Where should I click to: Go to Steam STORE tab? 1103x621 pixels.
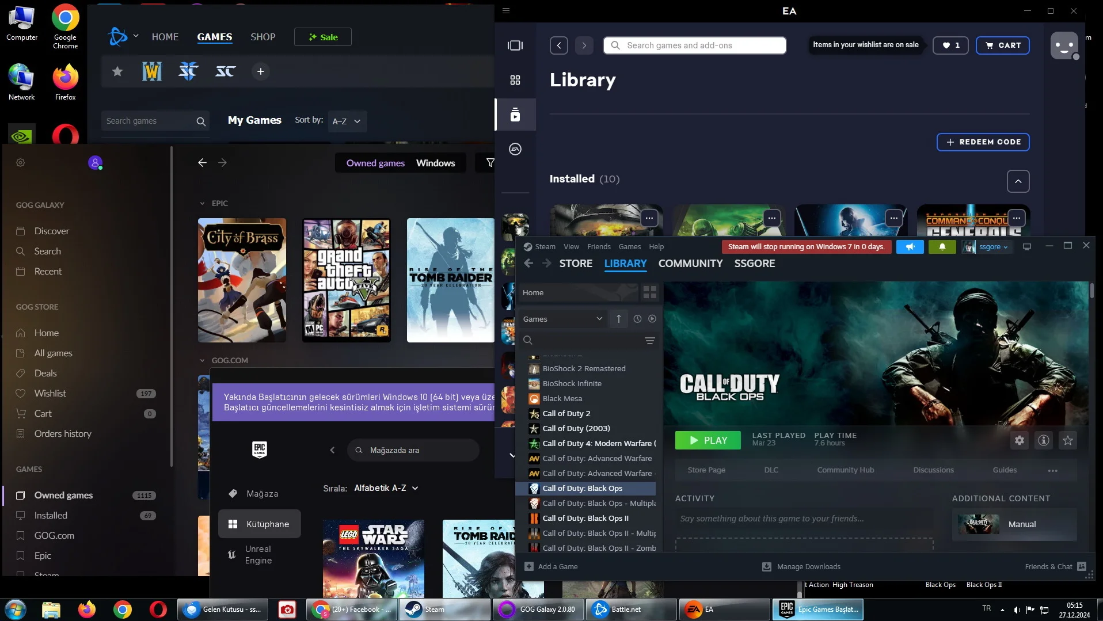point(576,264)
